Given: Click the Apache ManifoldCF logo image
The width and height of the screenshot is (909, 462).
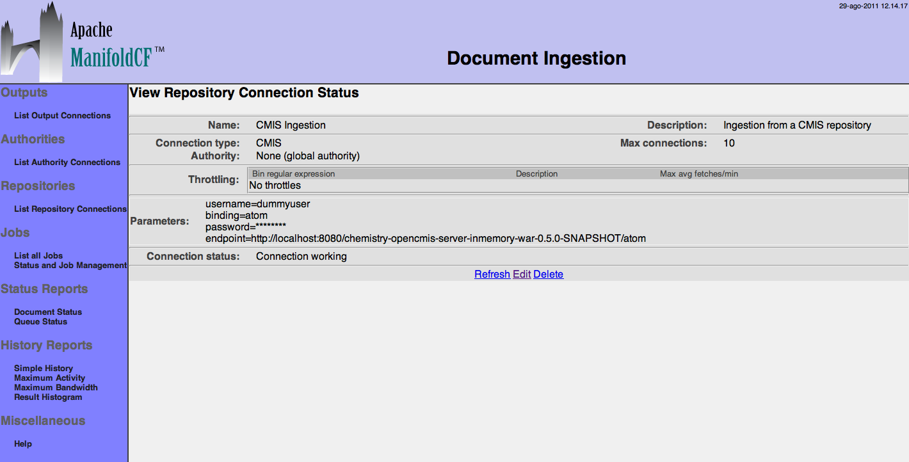Looking at the screenshot, I should coord(83,42).
